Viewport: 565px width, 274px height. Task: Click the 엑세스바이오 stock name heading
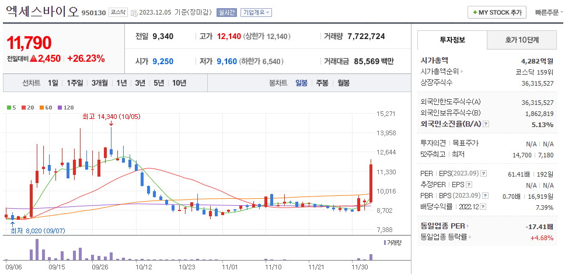tap(42, 10)
